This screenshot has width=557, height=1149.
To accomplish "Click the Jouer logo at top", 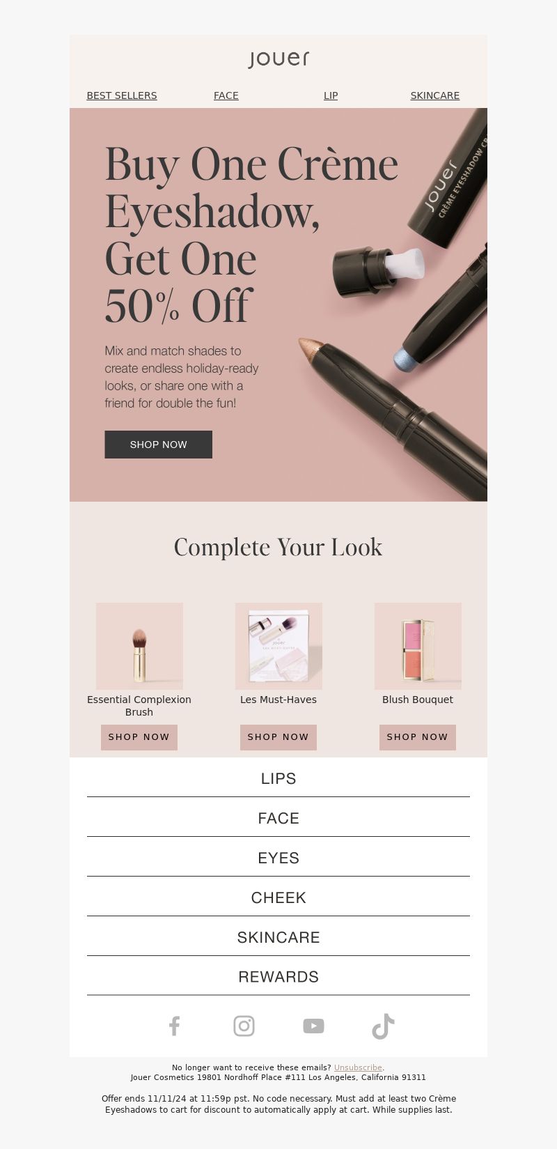I will tap(278, 59).
